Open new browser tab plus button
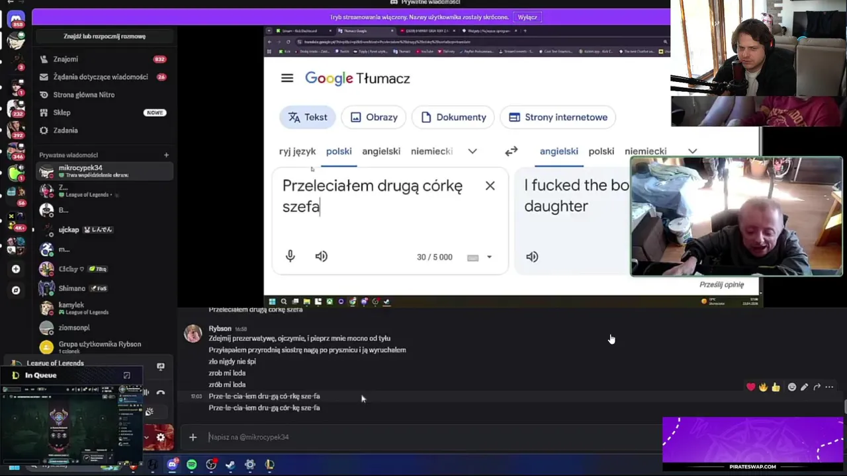The height and width of the screenshot is (476, 847). click(525, 30)
